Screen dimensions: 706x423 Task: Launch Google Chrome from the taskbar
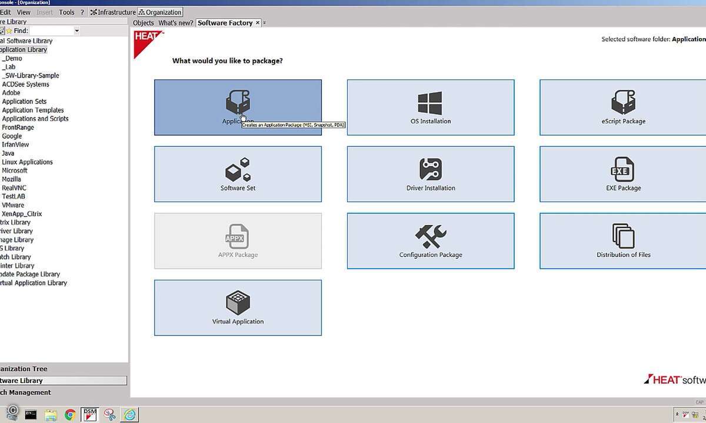pyautogui.click(x=70, y=415)
